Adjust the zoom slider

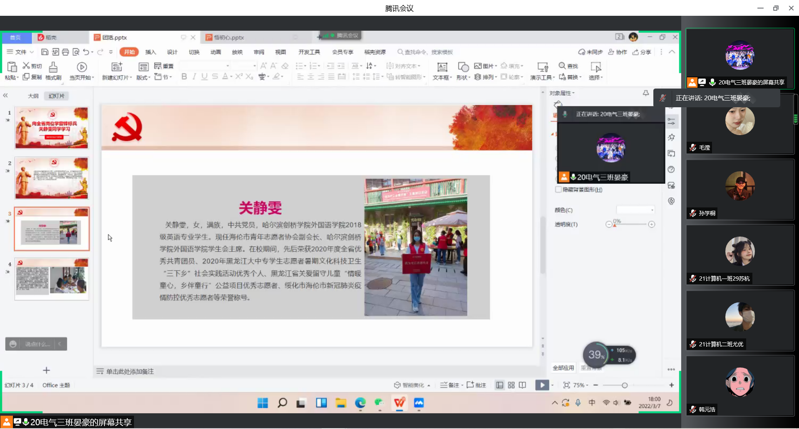click(624, 385)
